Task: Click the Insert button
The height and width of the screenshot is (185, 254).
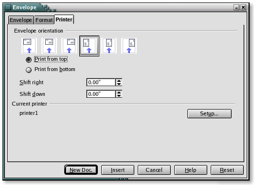Action: [x=118, y=170]
